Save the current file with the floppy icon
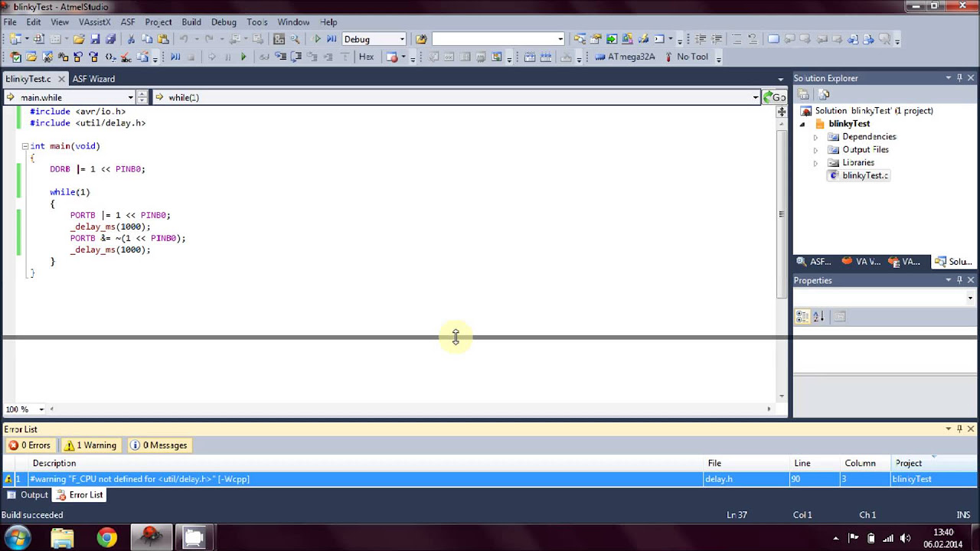 tap(95, 39)
